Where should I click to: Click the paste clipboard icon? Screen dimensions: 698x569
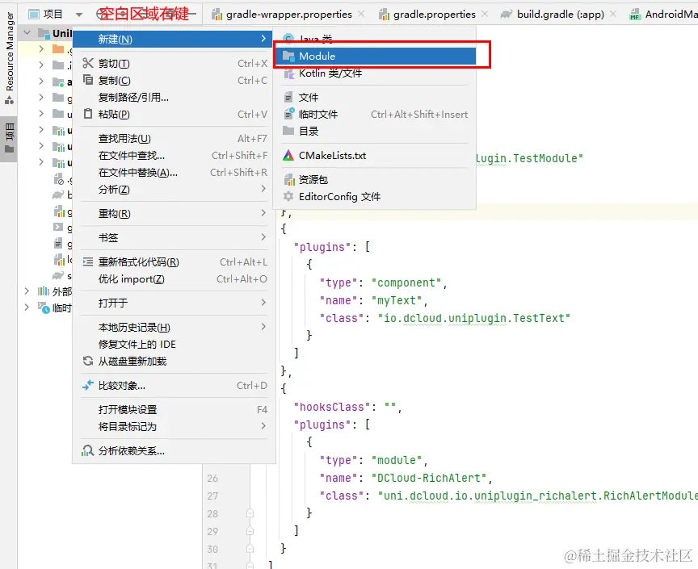point(88,114)
